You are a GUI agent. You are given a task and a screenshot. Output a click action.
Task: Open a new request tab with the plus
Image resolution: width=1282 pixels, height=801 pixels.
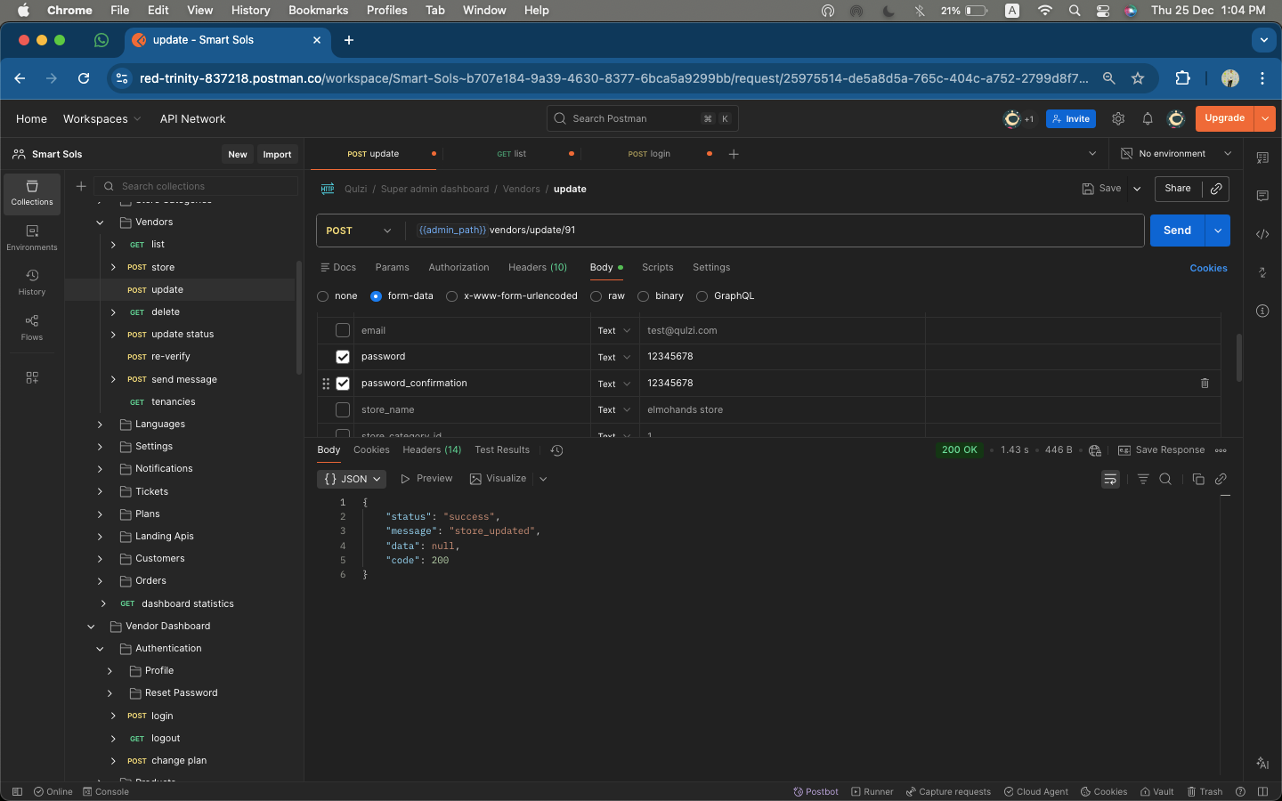tap(734, 154)
